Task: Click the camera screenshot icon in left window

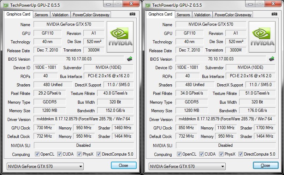Action: [x=132, y=14]
